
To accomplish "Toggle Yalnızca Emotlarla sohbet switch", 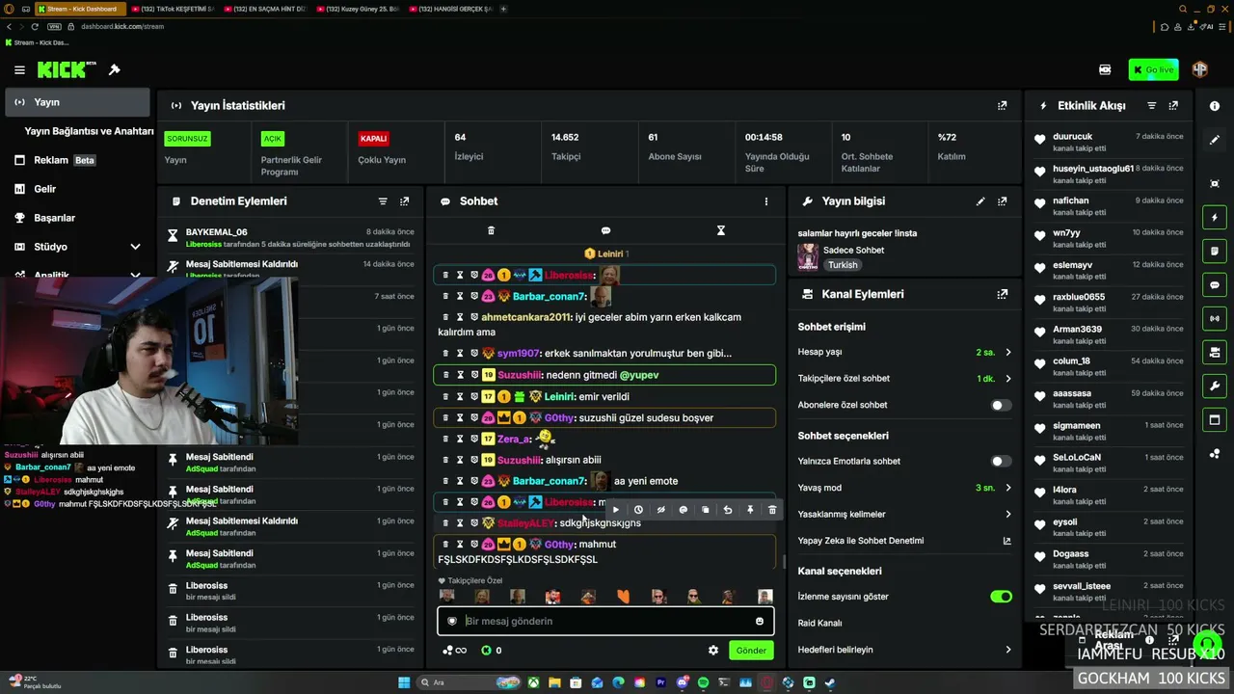I will click(x=1002, y=461).
